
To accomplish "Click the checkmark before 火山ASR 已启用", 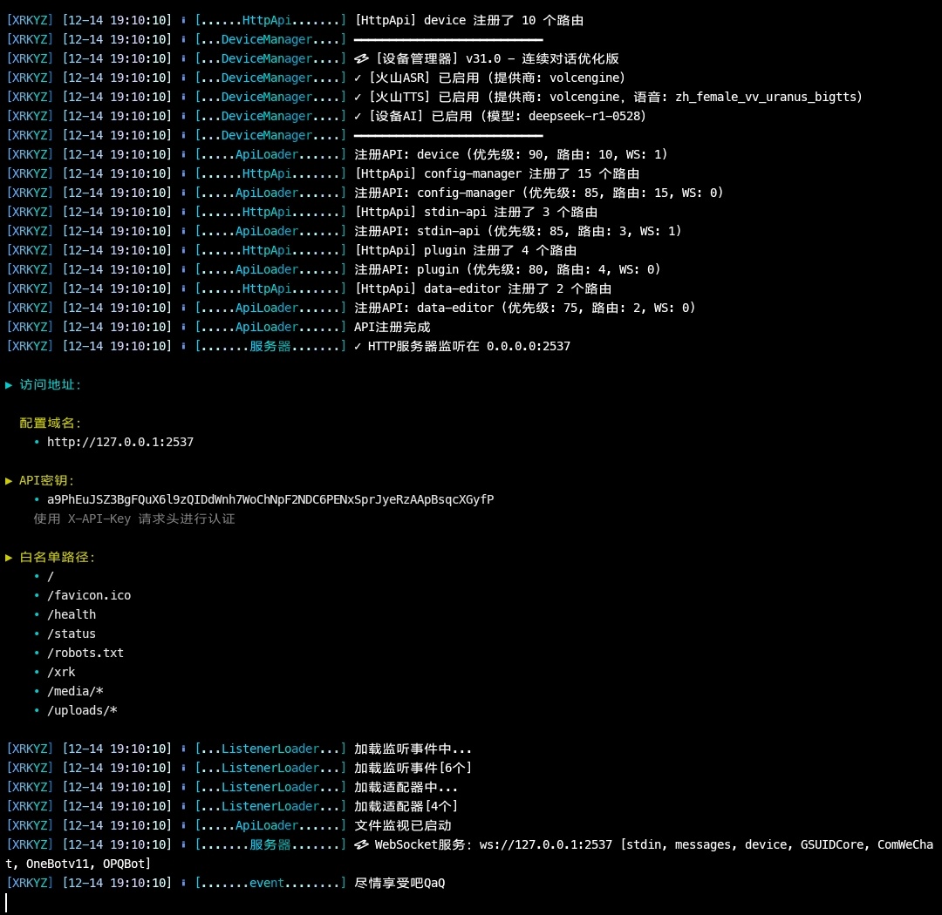I will click(x=358, y=78).
